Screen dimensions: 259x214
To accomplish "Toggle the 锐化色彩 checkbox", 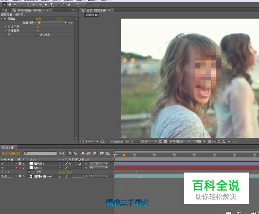I will (x=37, y=35).
